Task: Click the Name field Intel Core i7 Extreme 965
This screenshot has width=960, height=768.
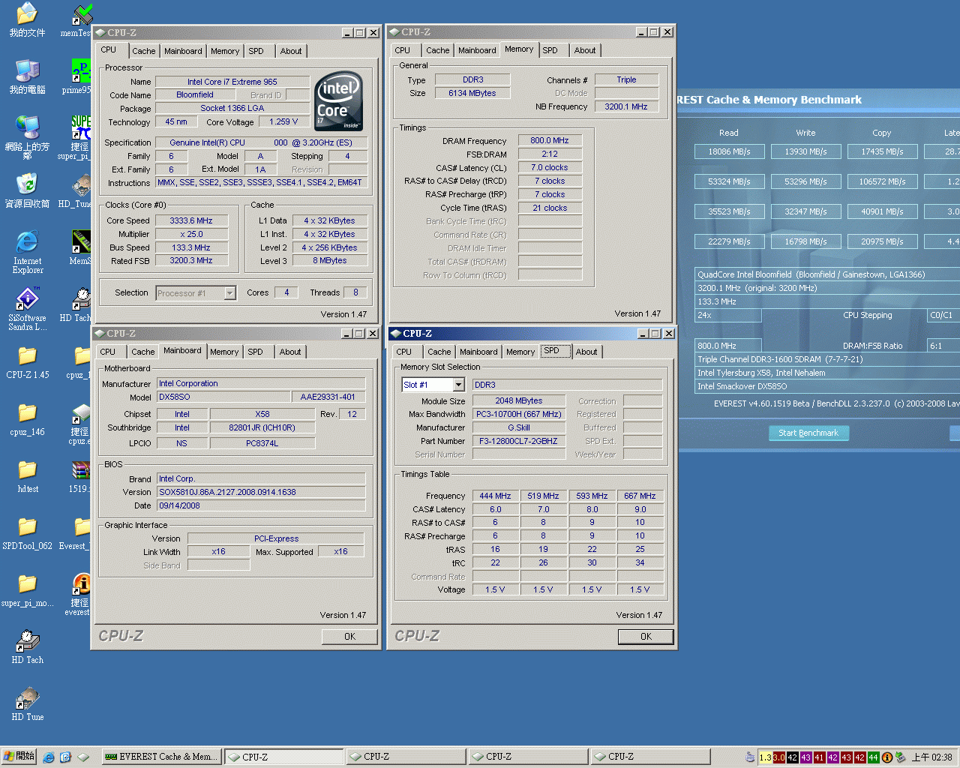Action: 232,82
